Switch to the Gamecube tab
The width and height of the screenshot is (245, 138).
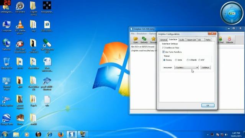click(191, 40)
